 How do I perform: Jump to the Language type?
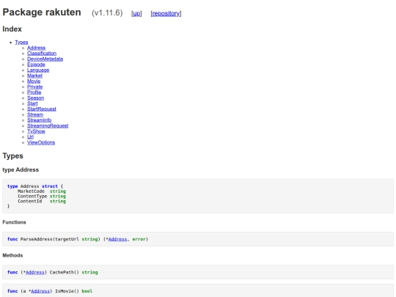pyautogui.click(x=38, y=70)
